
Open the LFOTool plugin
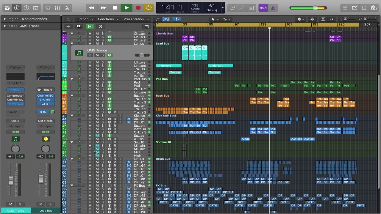click(46, 100)
